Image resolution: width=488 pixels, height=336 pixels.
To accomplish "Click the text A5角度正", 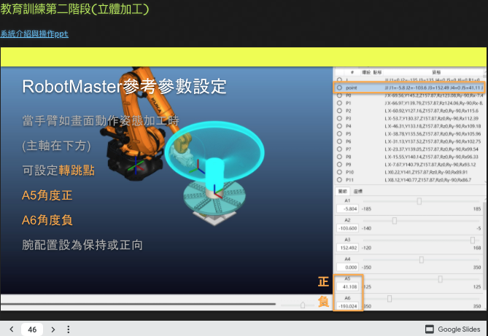I will tap(47, 195).
